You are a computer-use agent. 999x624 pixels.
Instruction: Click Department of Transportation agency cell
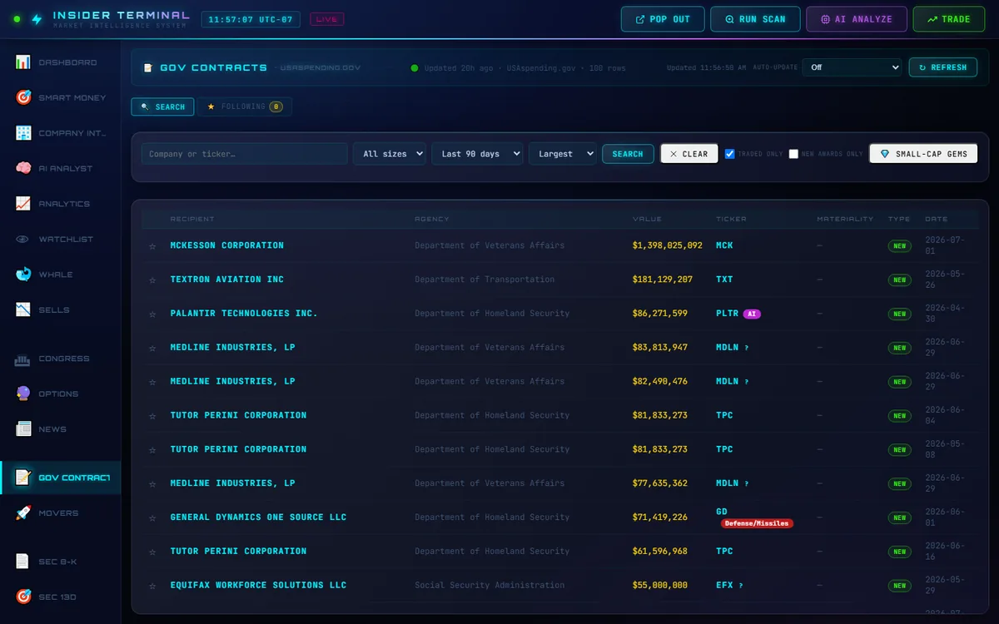(x=485, y=280)
